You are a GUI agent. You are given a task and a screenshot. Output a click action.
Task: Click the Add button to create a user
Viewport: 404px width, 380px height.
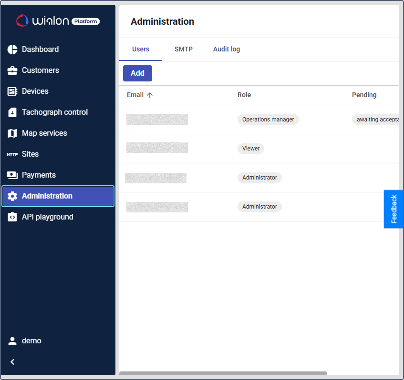pyautogui.click(x=137, y=73)
